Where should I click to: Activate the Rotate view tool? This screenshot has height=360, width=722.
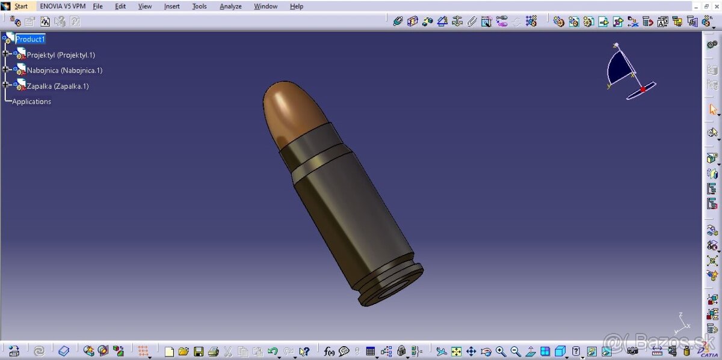click(486, 351)
